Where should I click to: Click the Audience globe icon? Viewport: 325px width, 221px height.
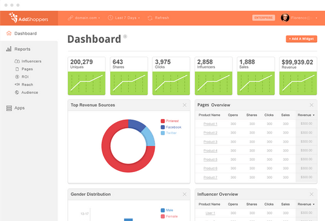[17, 92]
